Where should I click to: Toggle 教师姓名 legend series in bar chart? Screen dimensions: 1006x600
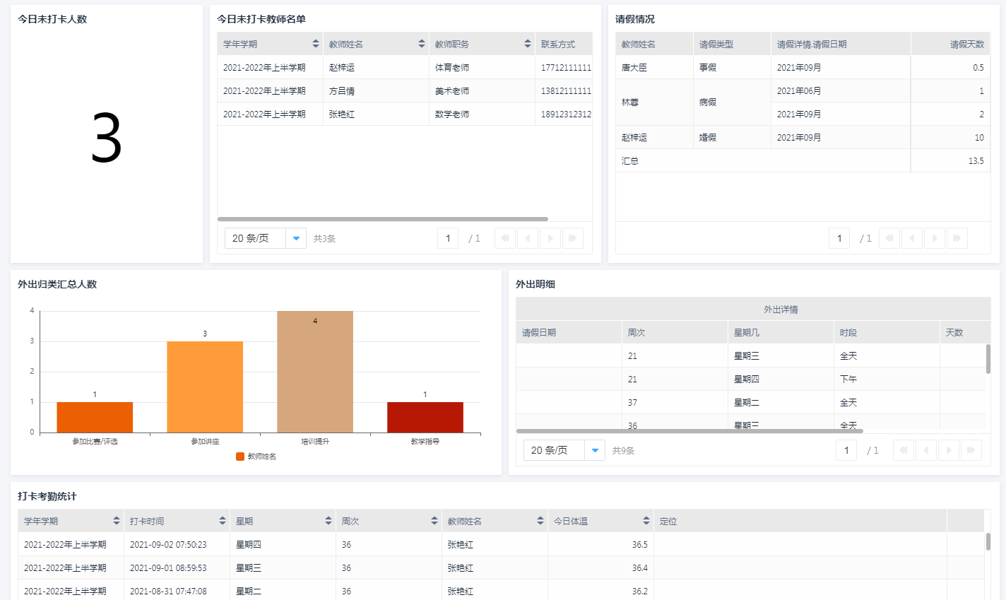(256, 457)
